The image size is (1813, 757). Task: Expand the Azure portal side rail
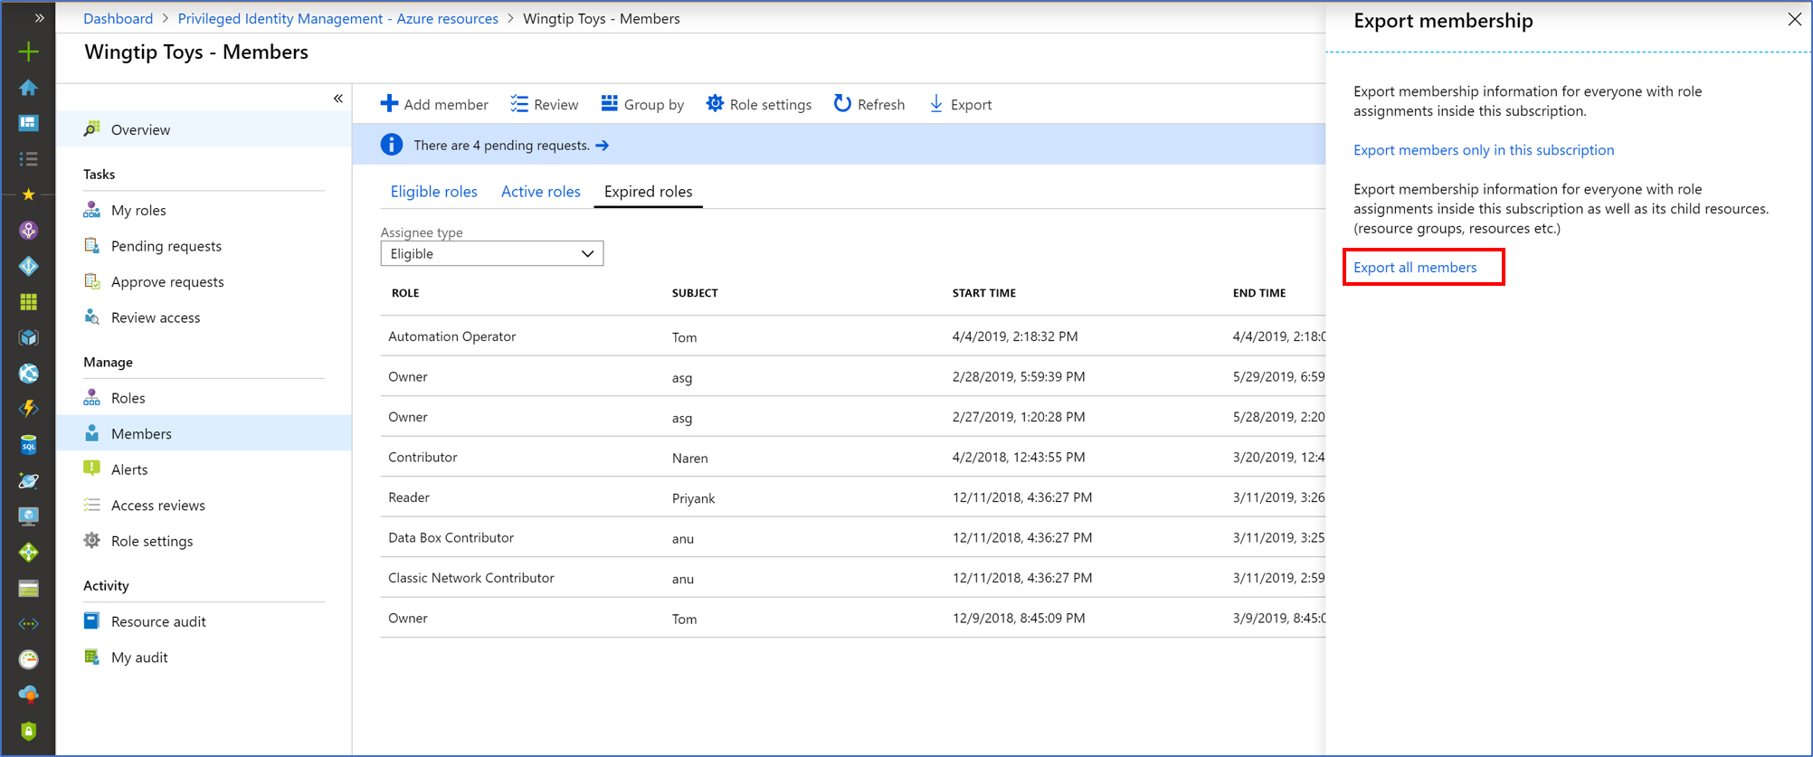39,18
